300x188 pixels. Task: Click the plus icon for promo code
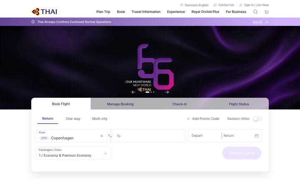point(188,119)
